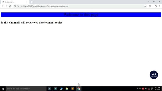The width and height of the screenshot is (162, 91).
Task: Click the red antivirus tray icon
Action: tap(143, 89)
